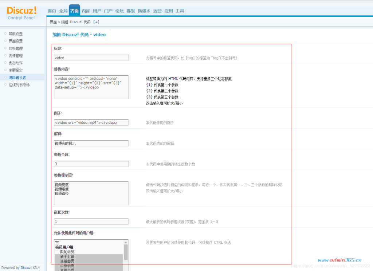Click the Discuz! Control Panel logo
Image resolution: width=373 pixels, height=271 pixels.
(x=21, y=13)
